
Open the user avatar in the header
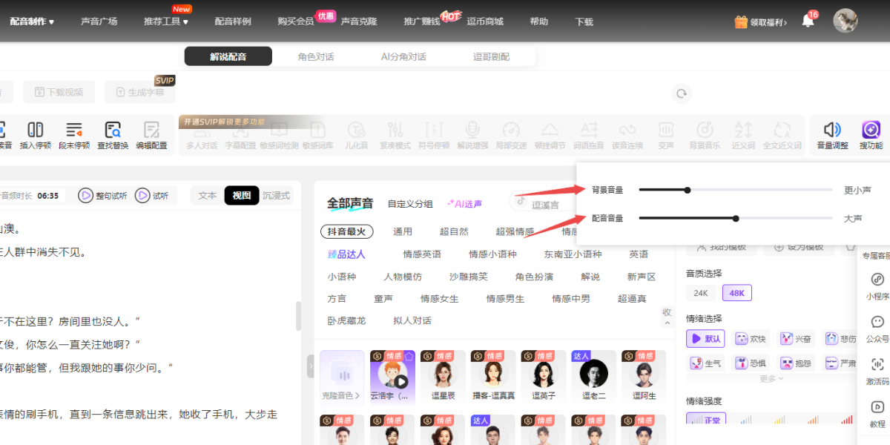[845, 21]
